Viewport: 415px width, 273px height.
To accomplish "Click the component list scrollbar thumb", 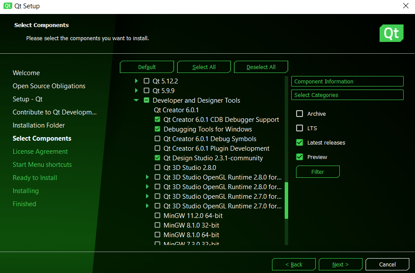I will [x=286, y=200].
